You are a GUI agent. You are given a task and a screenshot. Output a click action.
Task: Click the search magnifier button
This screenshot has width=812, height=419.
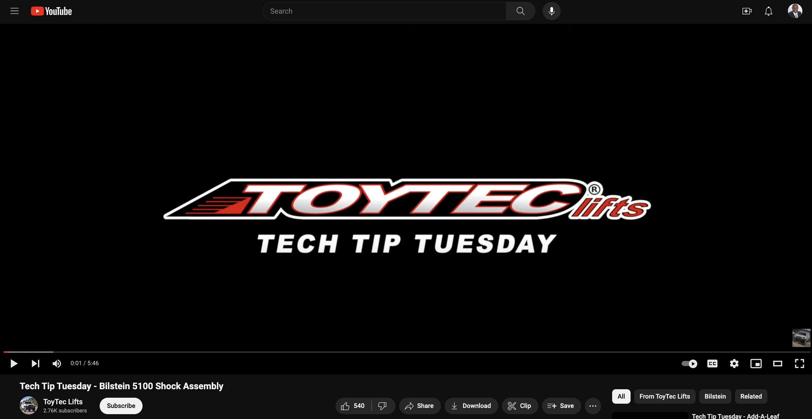coord(520,11)
